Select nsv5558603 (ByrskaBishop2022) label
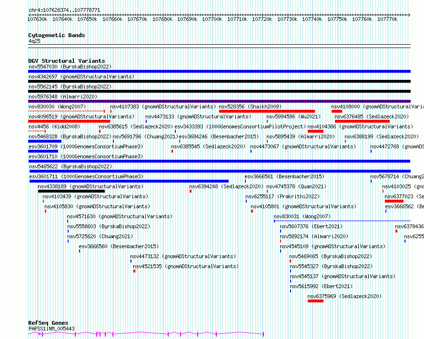Image resolution: width=424 pixels, height=339 pixels. (109, 226)
